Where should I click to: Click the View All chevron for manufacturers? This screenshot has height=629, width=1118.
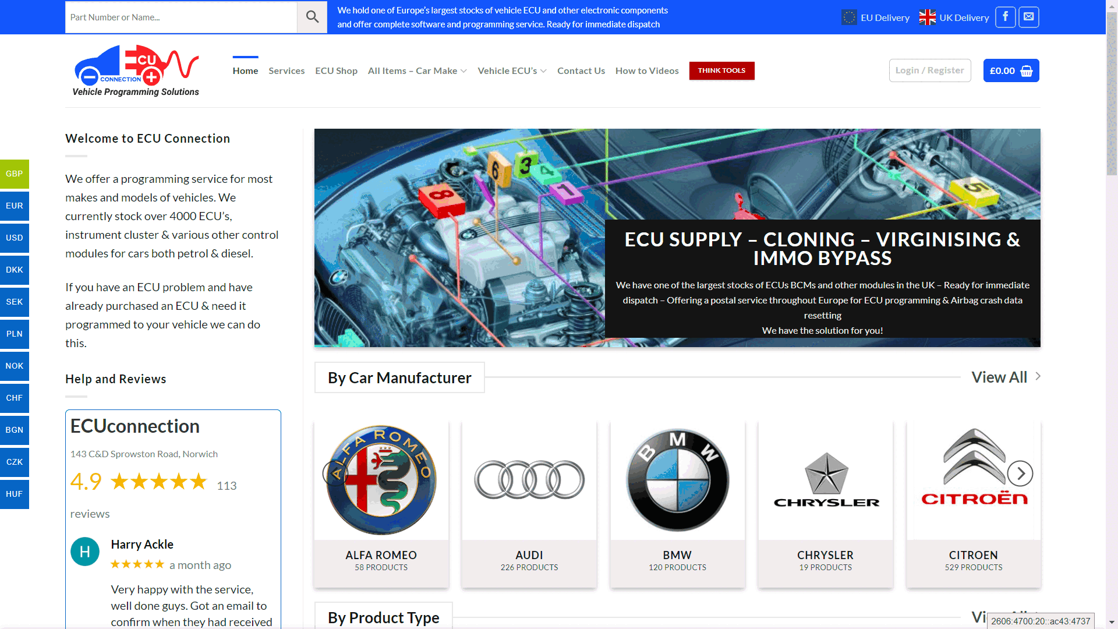pos(1038,377)
